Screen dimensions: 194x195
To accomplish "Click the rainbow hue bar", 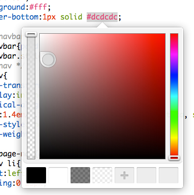I will coord(174,94).
